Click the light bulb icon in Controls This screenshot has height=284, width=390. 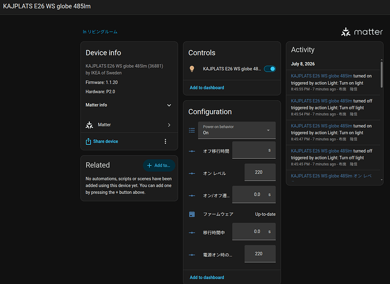point(192,68)
